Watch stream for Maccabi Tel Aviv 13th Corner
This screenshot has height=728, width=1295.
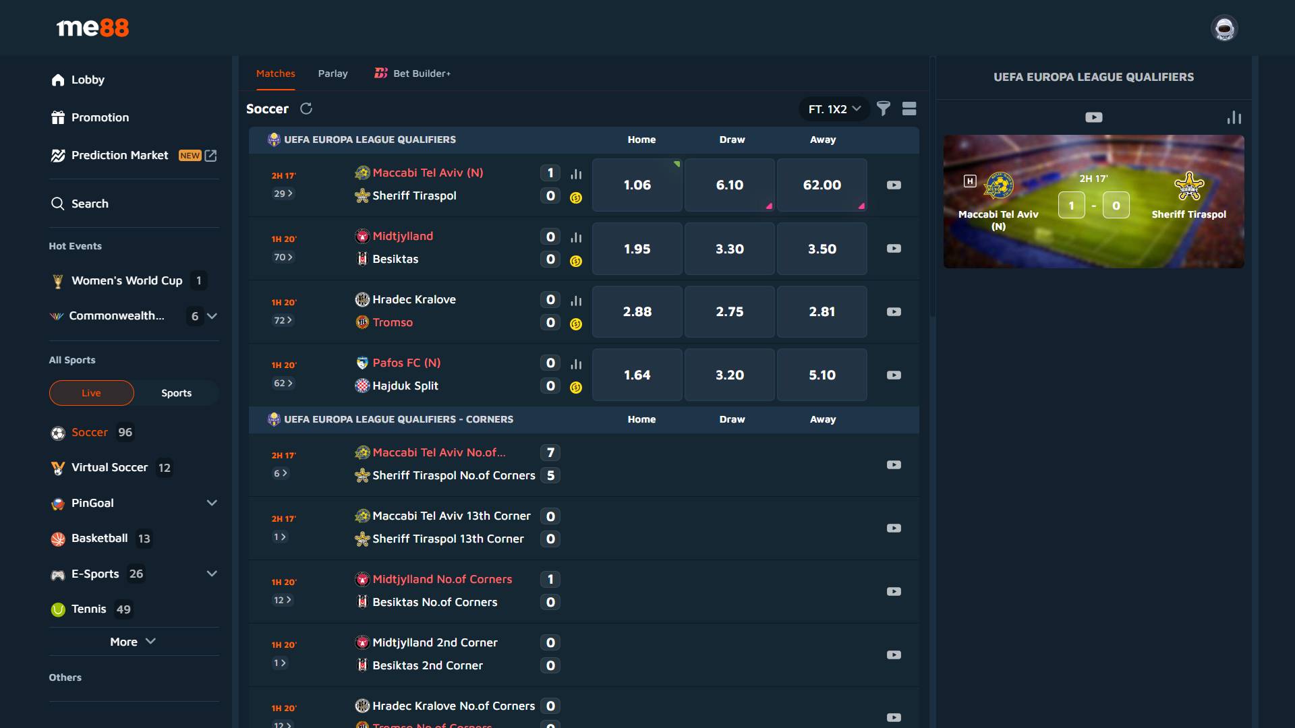[x=894, y=528]
